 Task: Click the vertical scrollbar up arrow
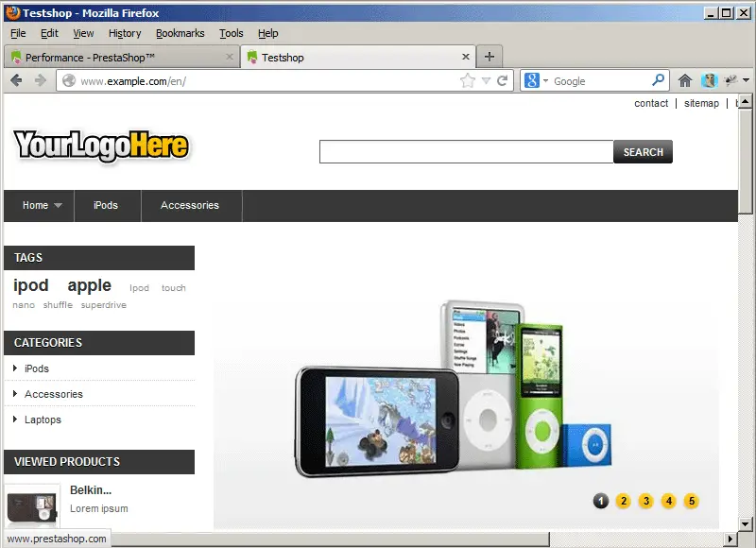click(x=745, y=102)
